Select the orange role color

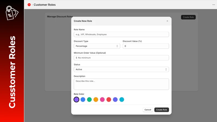coord(96,99)
